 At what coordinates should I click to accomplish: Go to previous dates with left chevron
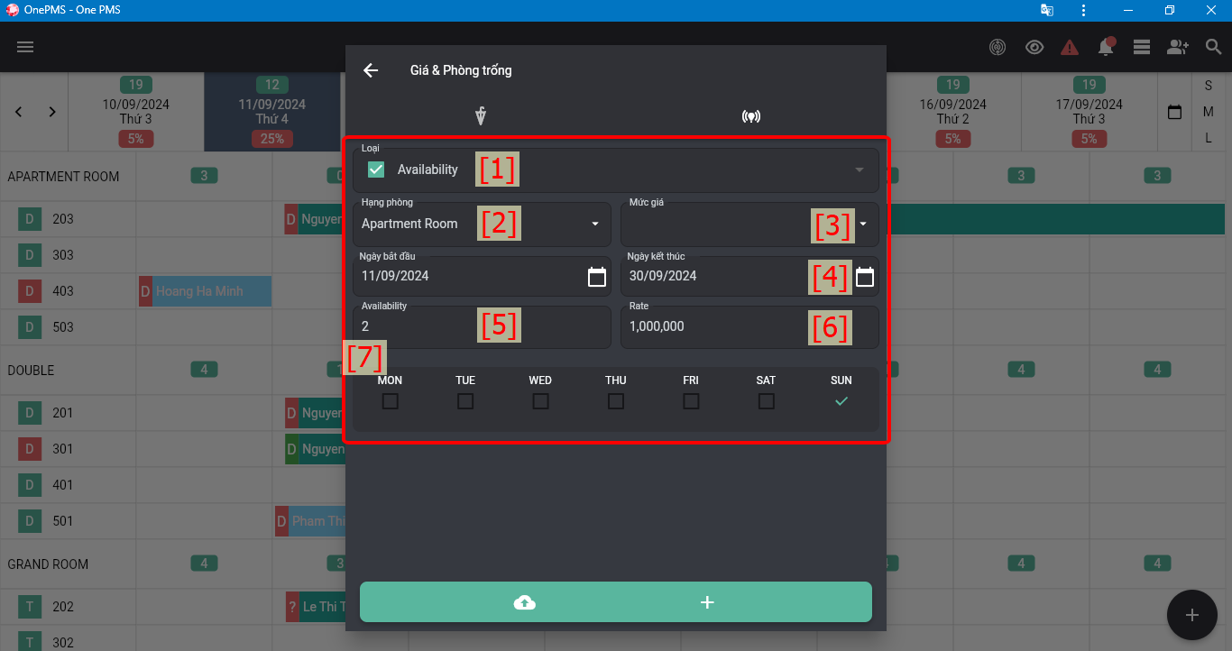point(19,112)
